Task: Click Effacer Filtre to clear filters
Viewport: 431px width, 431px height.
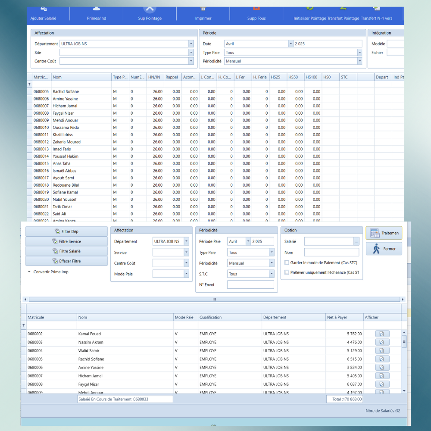Action: coord(66,261)
